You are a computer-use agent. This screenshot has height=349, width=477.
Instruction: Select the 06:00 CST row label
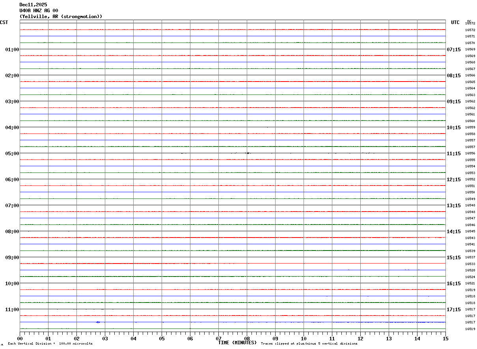12,180
